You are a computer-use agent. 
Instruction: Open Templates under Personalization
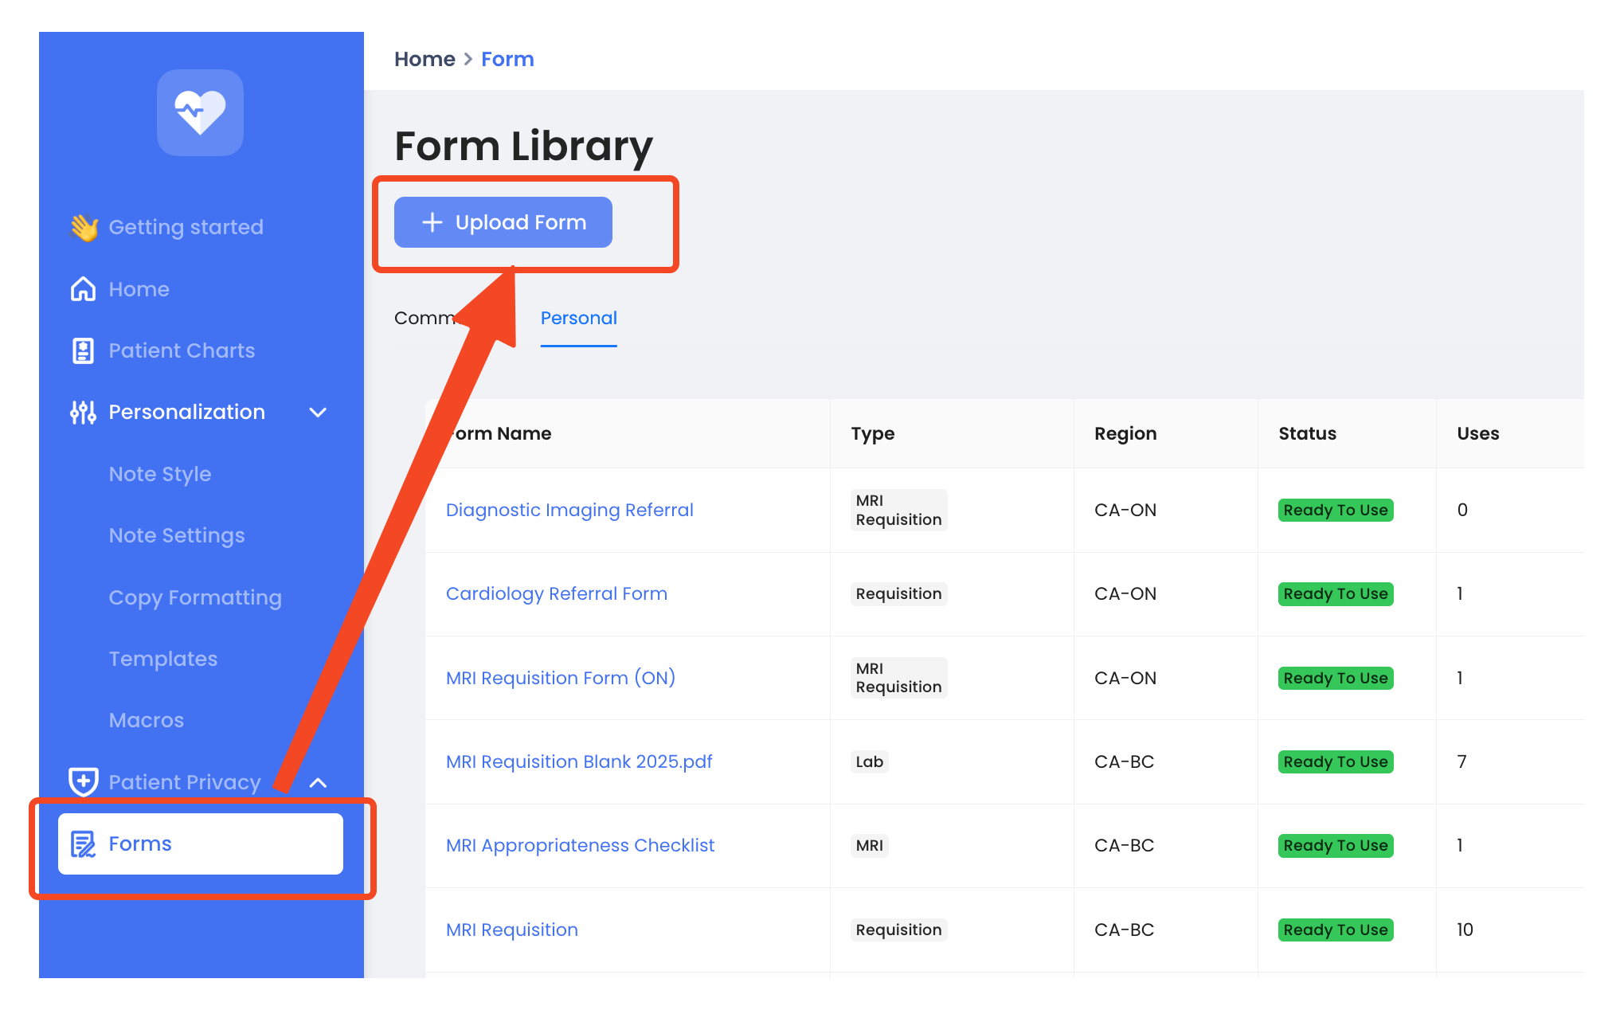(163, 659)
